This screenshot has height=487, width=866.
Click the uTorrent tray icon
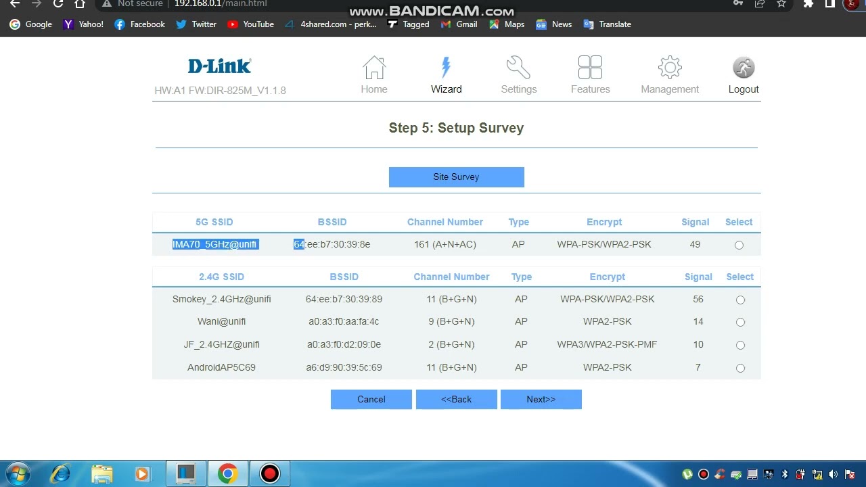687,474
